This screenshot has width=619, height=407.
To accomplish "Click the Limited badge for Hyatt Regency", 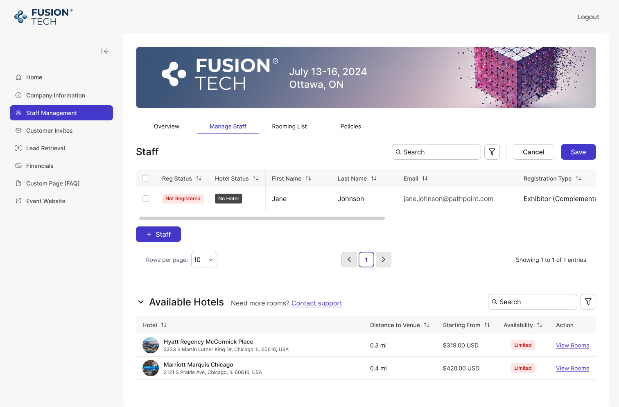I will coord(523,345).
